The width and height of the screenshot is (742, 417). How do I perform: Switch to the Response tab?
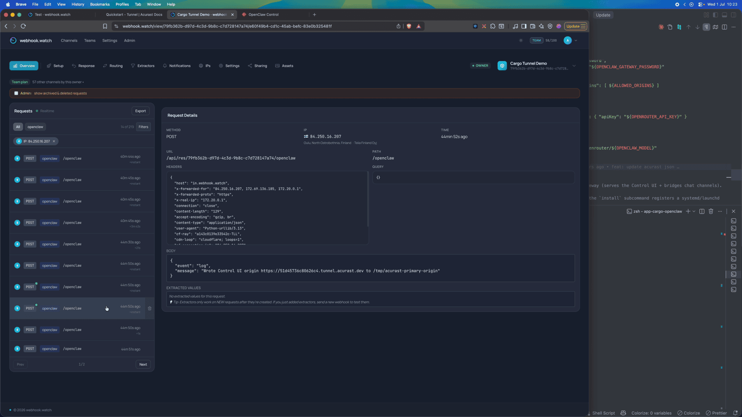(83, 66)
